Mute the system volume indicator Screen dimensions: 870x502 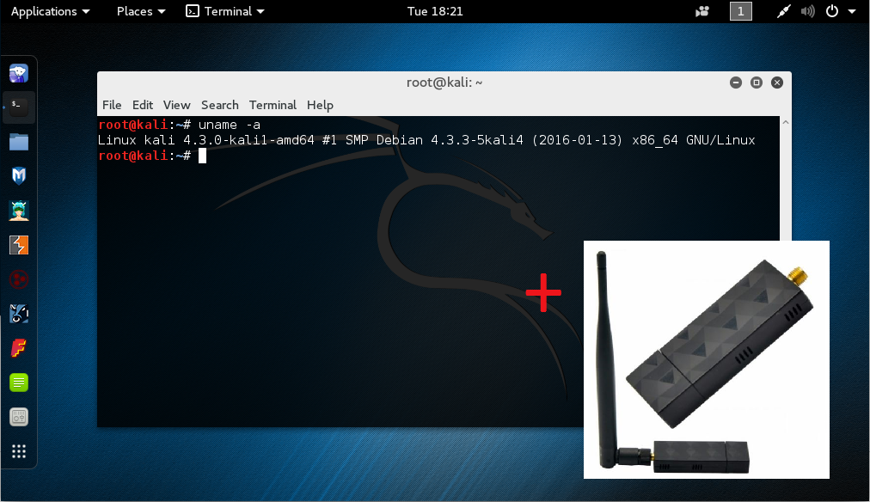tap(806, 11)
